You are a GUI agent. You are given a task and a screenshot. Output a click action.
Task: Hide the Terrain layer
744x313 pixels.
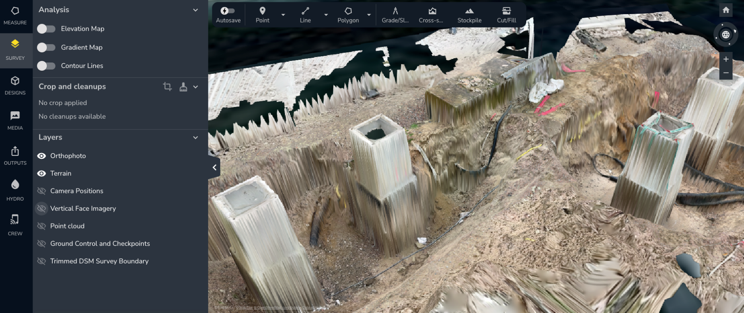click(x=41, y=173)
